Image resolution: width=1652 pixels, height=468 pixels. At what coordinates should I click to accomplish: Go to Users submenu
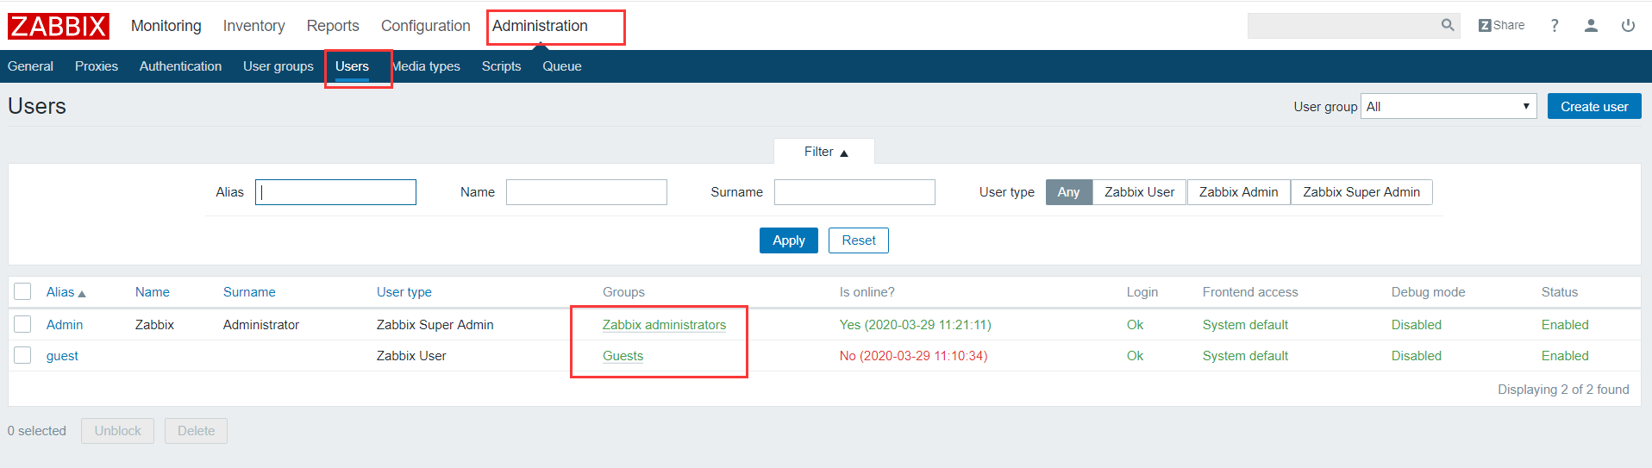352,66
